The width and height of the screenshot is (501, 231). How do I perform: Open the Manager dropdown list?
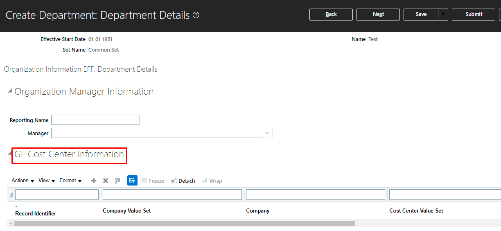tap(267, 133)
